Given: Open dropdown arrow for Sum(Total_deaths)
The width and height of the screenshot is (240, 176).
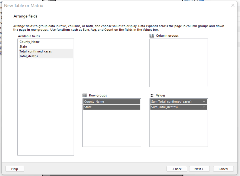Looking at the screenshot, I should (204, 107).
